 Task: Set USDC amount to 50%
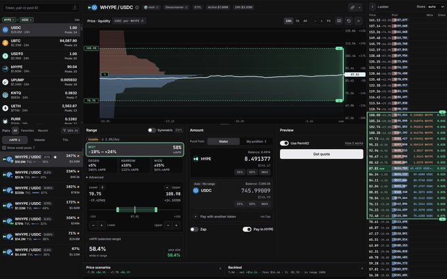(252, 204)
